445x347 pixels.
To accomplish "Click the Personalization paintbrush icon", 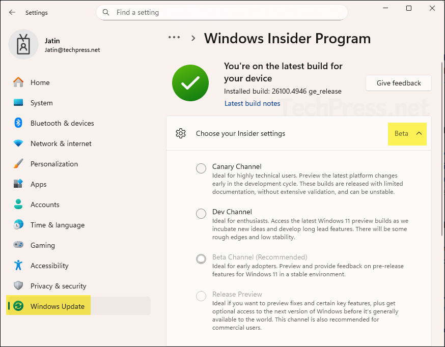I will [18, 163].
